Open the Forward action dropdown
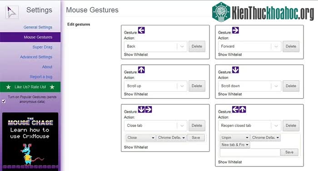 [249, 46]
